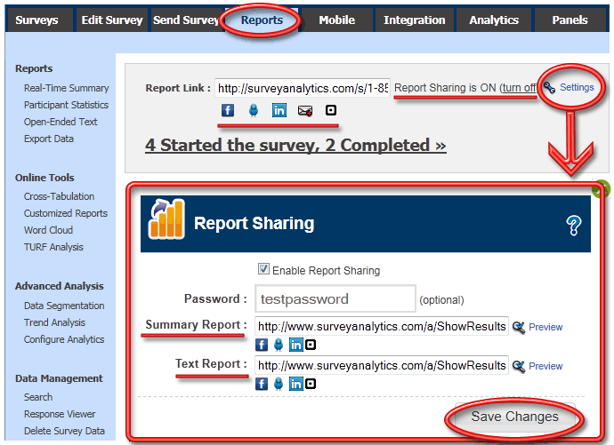The image size is (614, 445).
Task: Open the Analytics tab
Action: tap(494, 20)
